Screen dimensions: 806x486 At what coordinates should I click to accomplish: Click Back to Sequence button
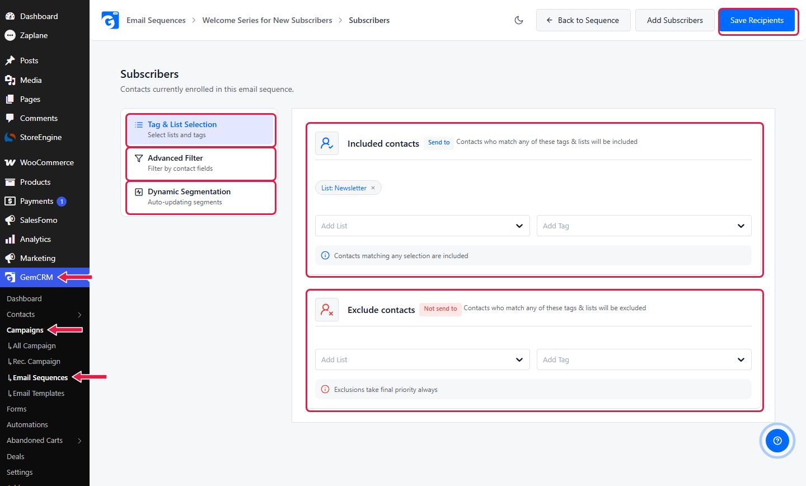pyautogui.click(x=583, y=20)
